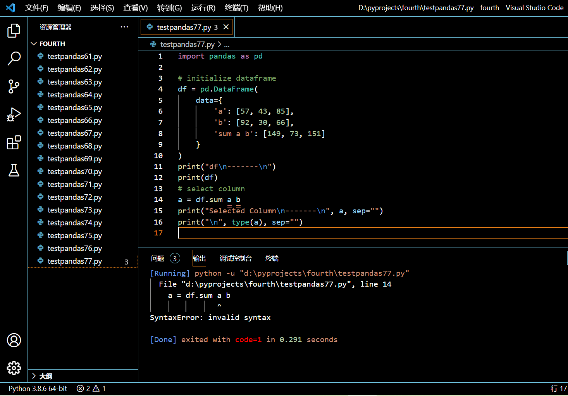This screenshot has height=396, width=568.
Task: Open testpandas74.py in explorer
Action: (83, 223)
